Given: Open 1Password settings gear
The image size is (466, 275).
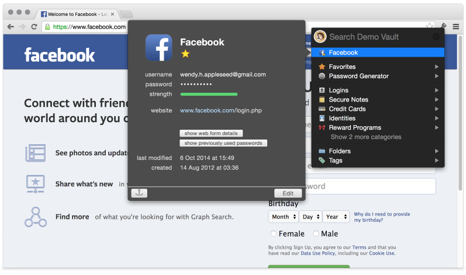Looking at the screenshot, I should tap(436, 37).
